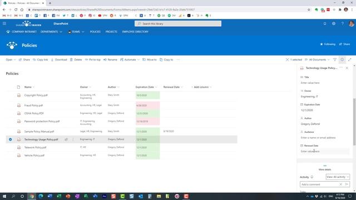
Task: Click the help question mark icon
Action: click(343, 23)
